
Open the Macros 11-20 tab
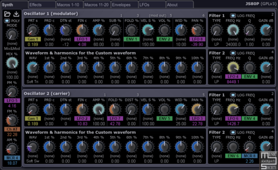pyautogui.click(x=97, y=5)
